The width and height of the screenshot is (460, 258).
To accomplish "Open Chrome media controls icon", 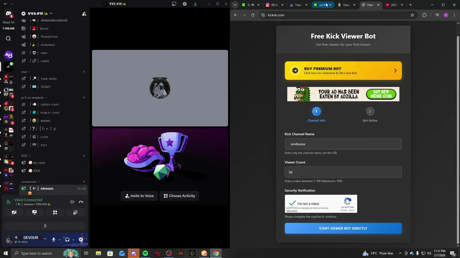I will click(437, 15).
